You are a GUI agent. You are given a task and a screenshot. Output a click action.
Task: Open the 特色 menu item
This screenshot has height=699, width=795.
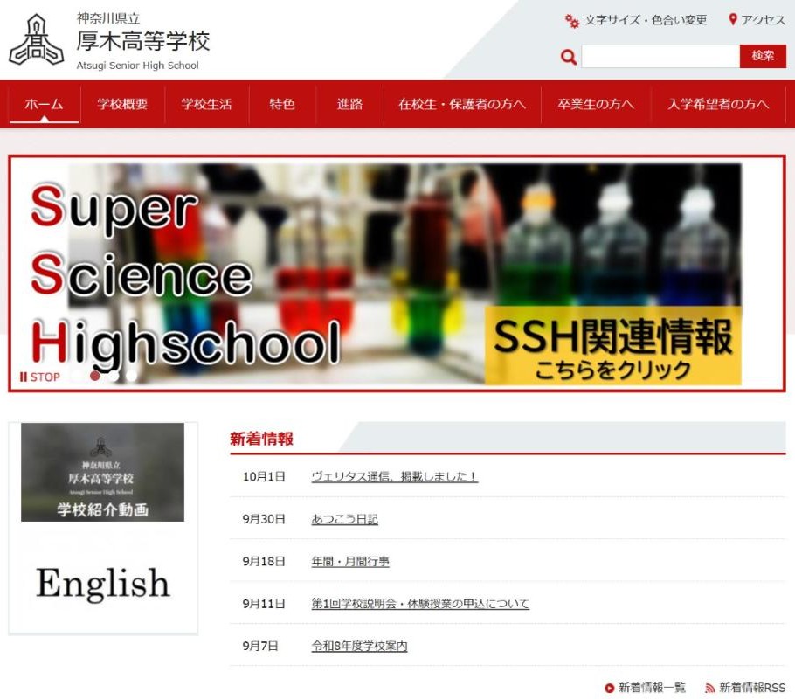(282, 105)
